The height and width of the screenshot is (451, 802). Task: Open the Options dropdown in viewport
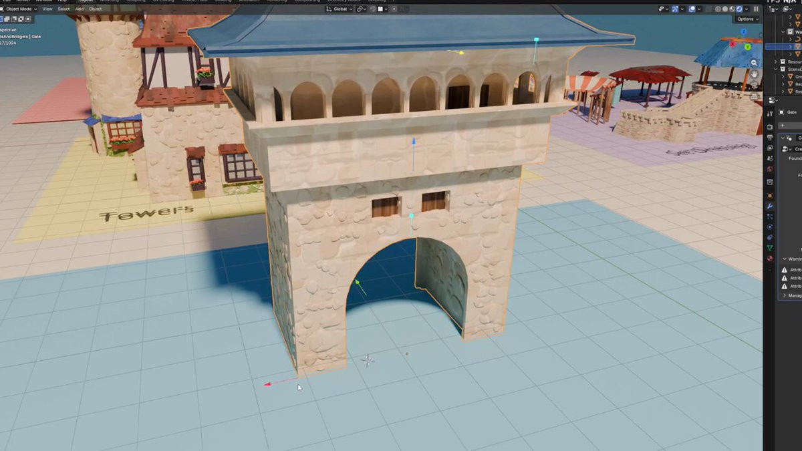point(749,19)
